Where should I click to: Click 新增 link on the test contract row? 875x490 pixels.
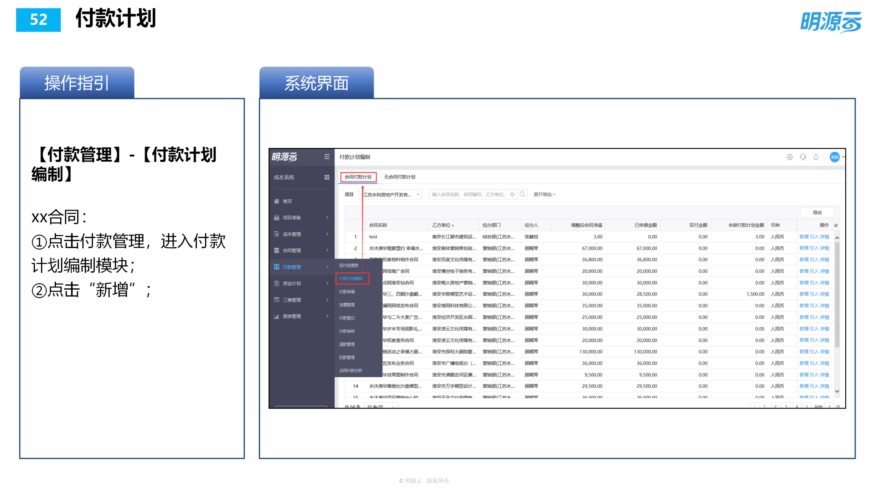coord(804,236)
